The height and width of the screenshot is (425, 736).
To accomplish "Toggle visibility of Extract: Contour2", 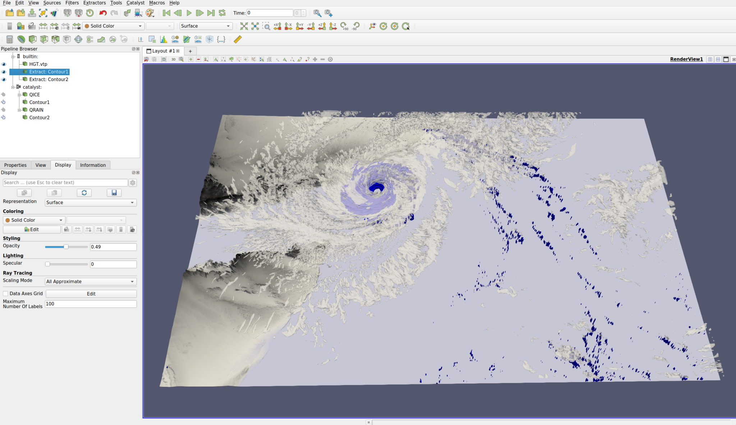I will [x=4, y=79].
